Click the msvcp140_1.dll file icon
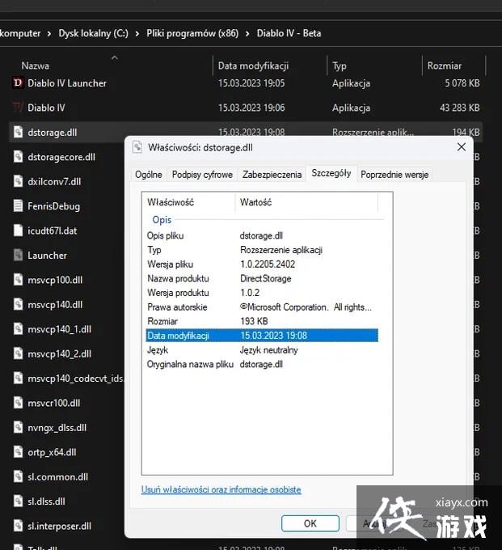 click(x=18, y=329)
